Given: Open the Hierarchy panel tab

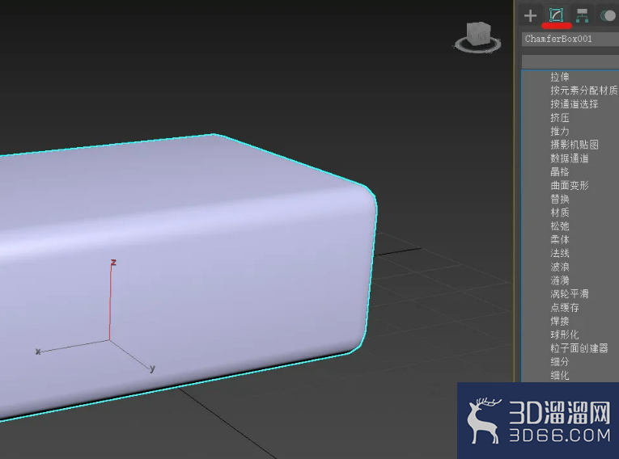Looking at the screenshot, I should [582, 15].
